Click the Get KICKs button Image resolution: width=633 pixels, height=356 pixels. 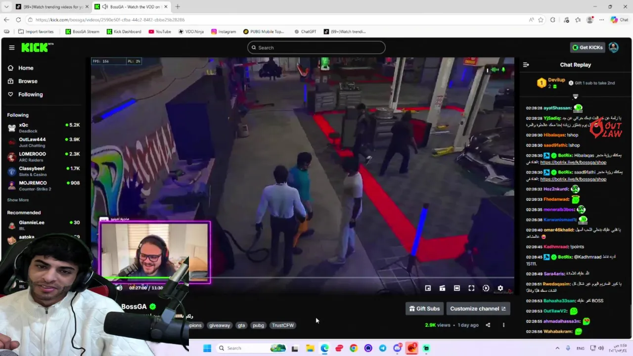click(x=588, y=47)
